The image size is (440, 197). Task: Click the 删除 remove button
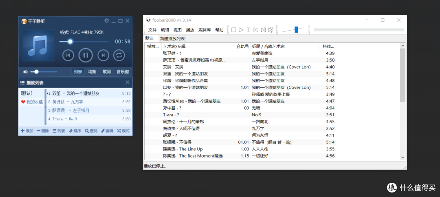[43, 131]
